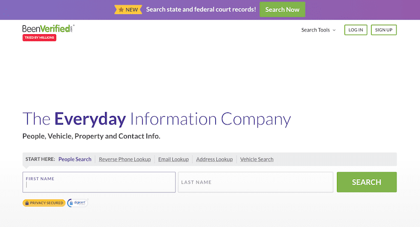This screenshot has height=227, width=420.
Task: Click the Tried By Millions badge
Action: pos(39,37)
